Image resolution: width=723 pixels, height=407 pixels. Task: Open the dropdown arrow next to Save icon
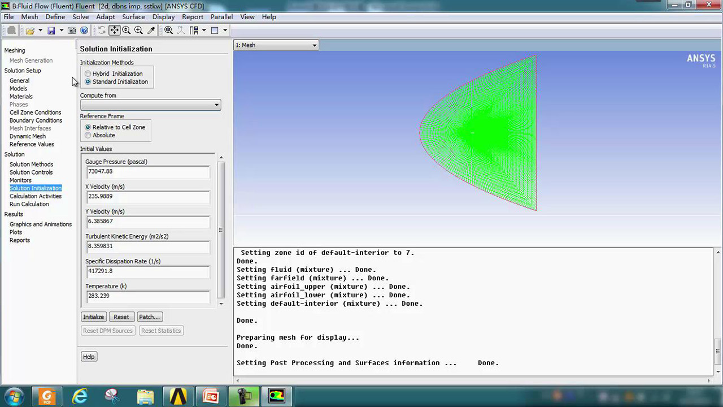coord(61,31)
